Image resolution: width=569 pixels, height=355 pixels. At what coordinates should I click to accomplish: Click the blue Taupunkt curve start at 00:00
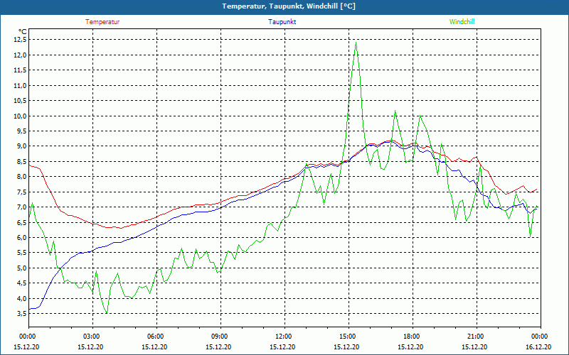(x=30, y=309)
